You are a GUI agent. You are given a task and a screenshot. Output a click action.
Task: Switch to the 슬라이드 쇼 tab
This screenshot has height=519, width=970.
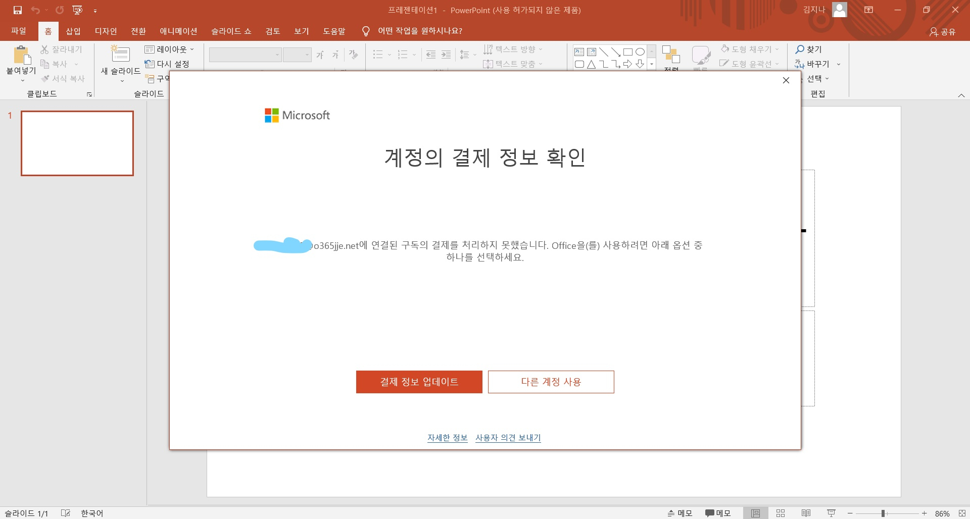coord(231,31)
